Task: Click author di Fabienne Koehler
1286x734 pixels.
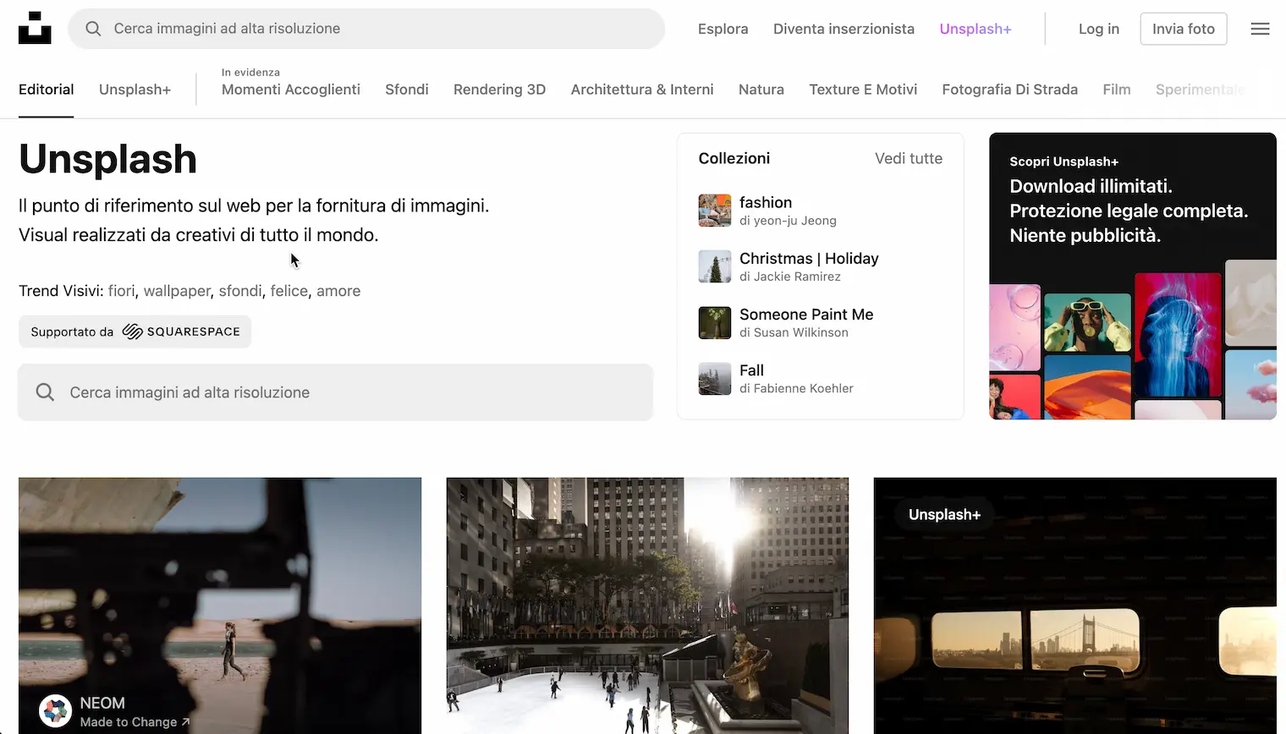Action: (796, 388)
